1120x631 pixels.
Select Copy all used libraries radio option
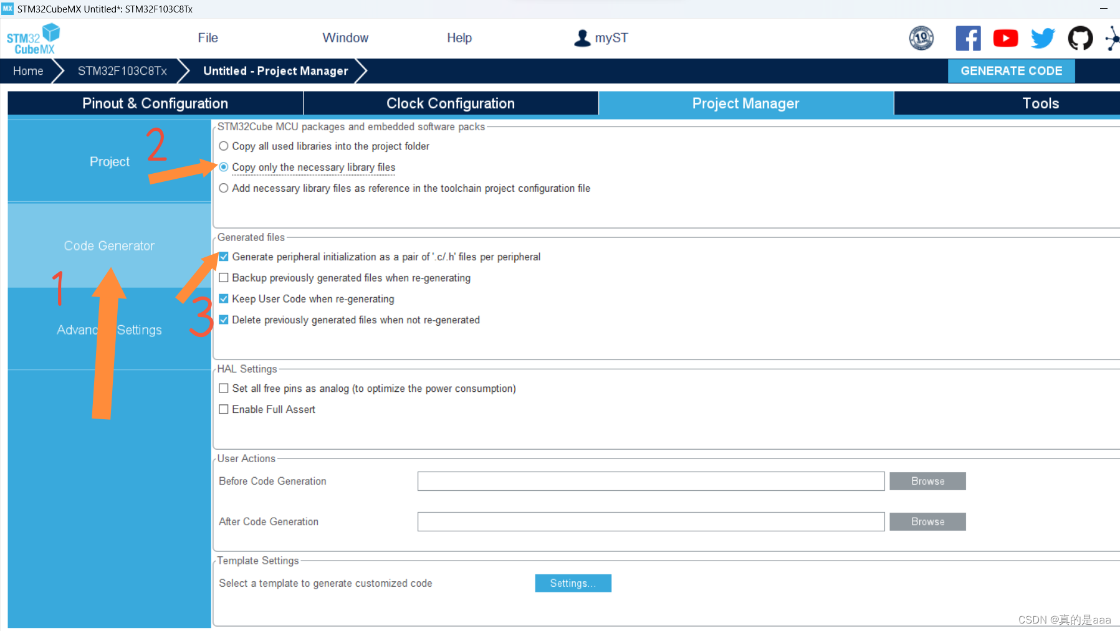click(224, 146)
